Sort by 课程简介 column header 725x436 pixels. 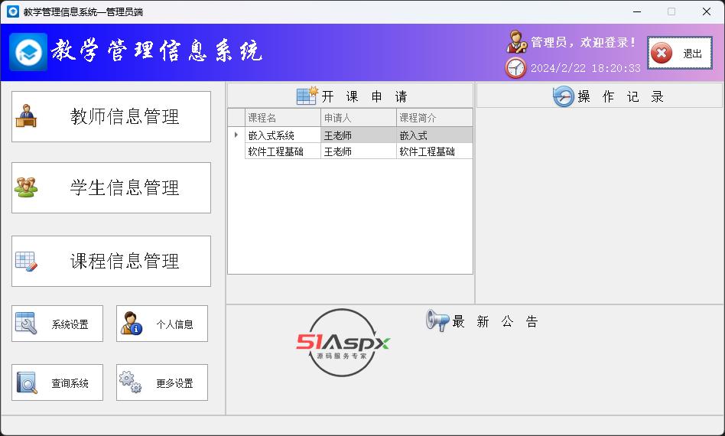click(x=434, y=118)
